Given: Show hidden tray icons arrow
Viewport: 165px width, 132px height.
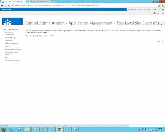Looking at the screenshot, I should (x=139, y=129).
